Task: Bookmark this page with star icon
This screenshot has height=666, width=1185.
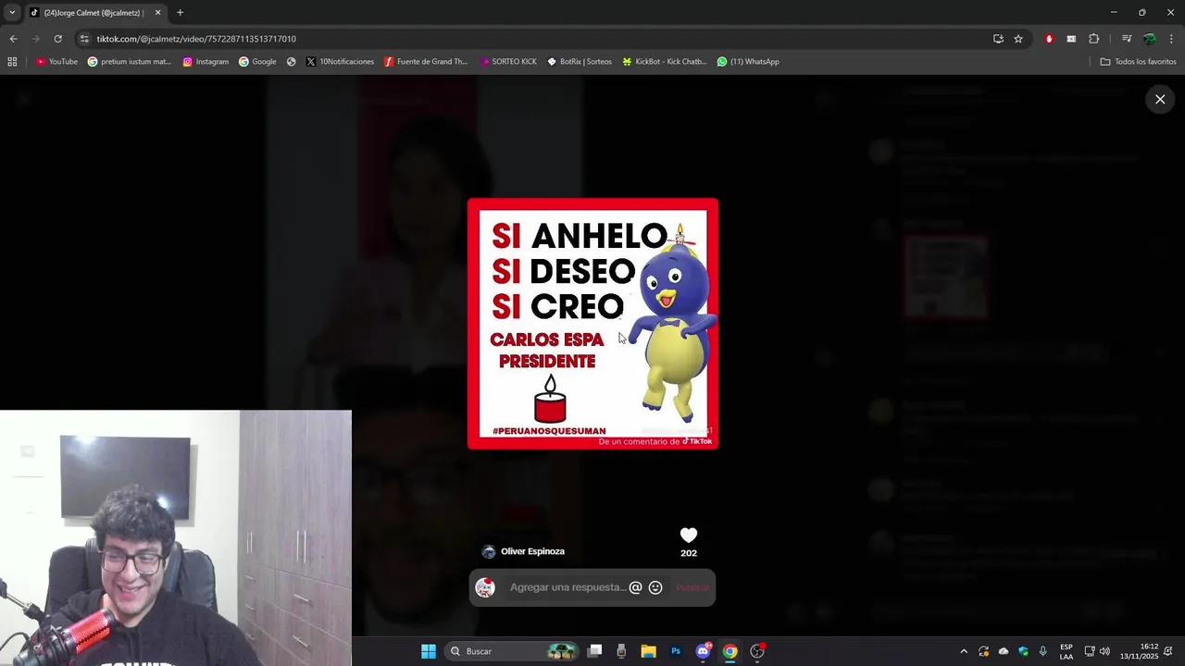Action: pyautogui.click(x=1018, y=39)
